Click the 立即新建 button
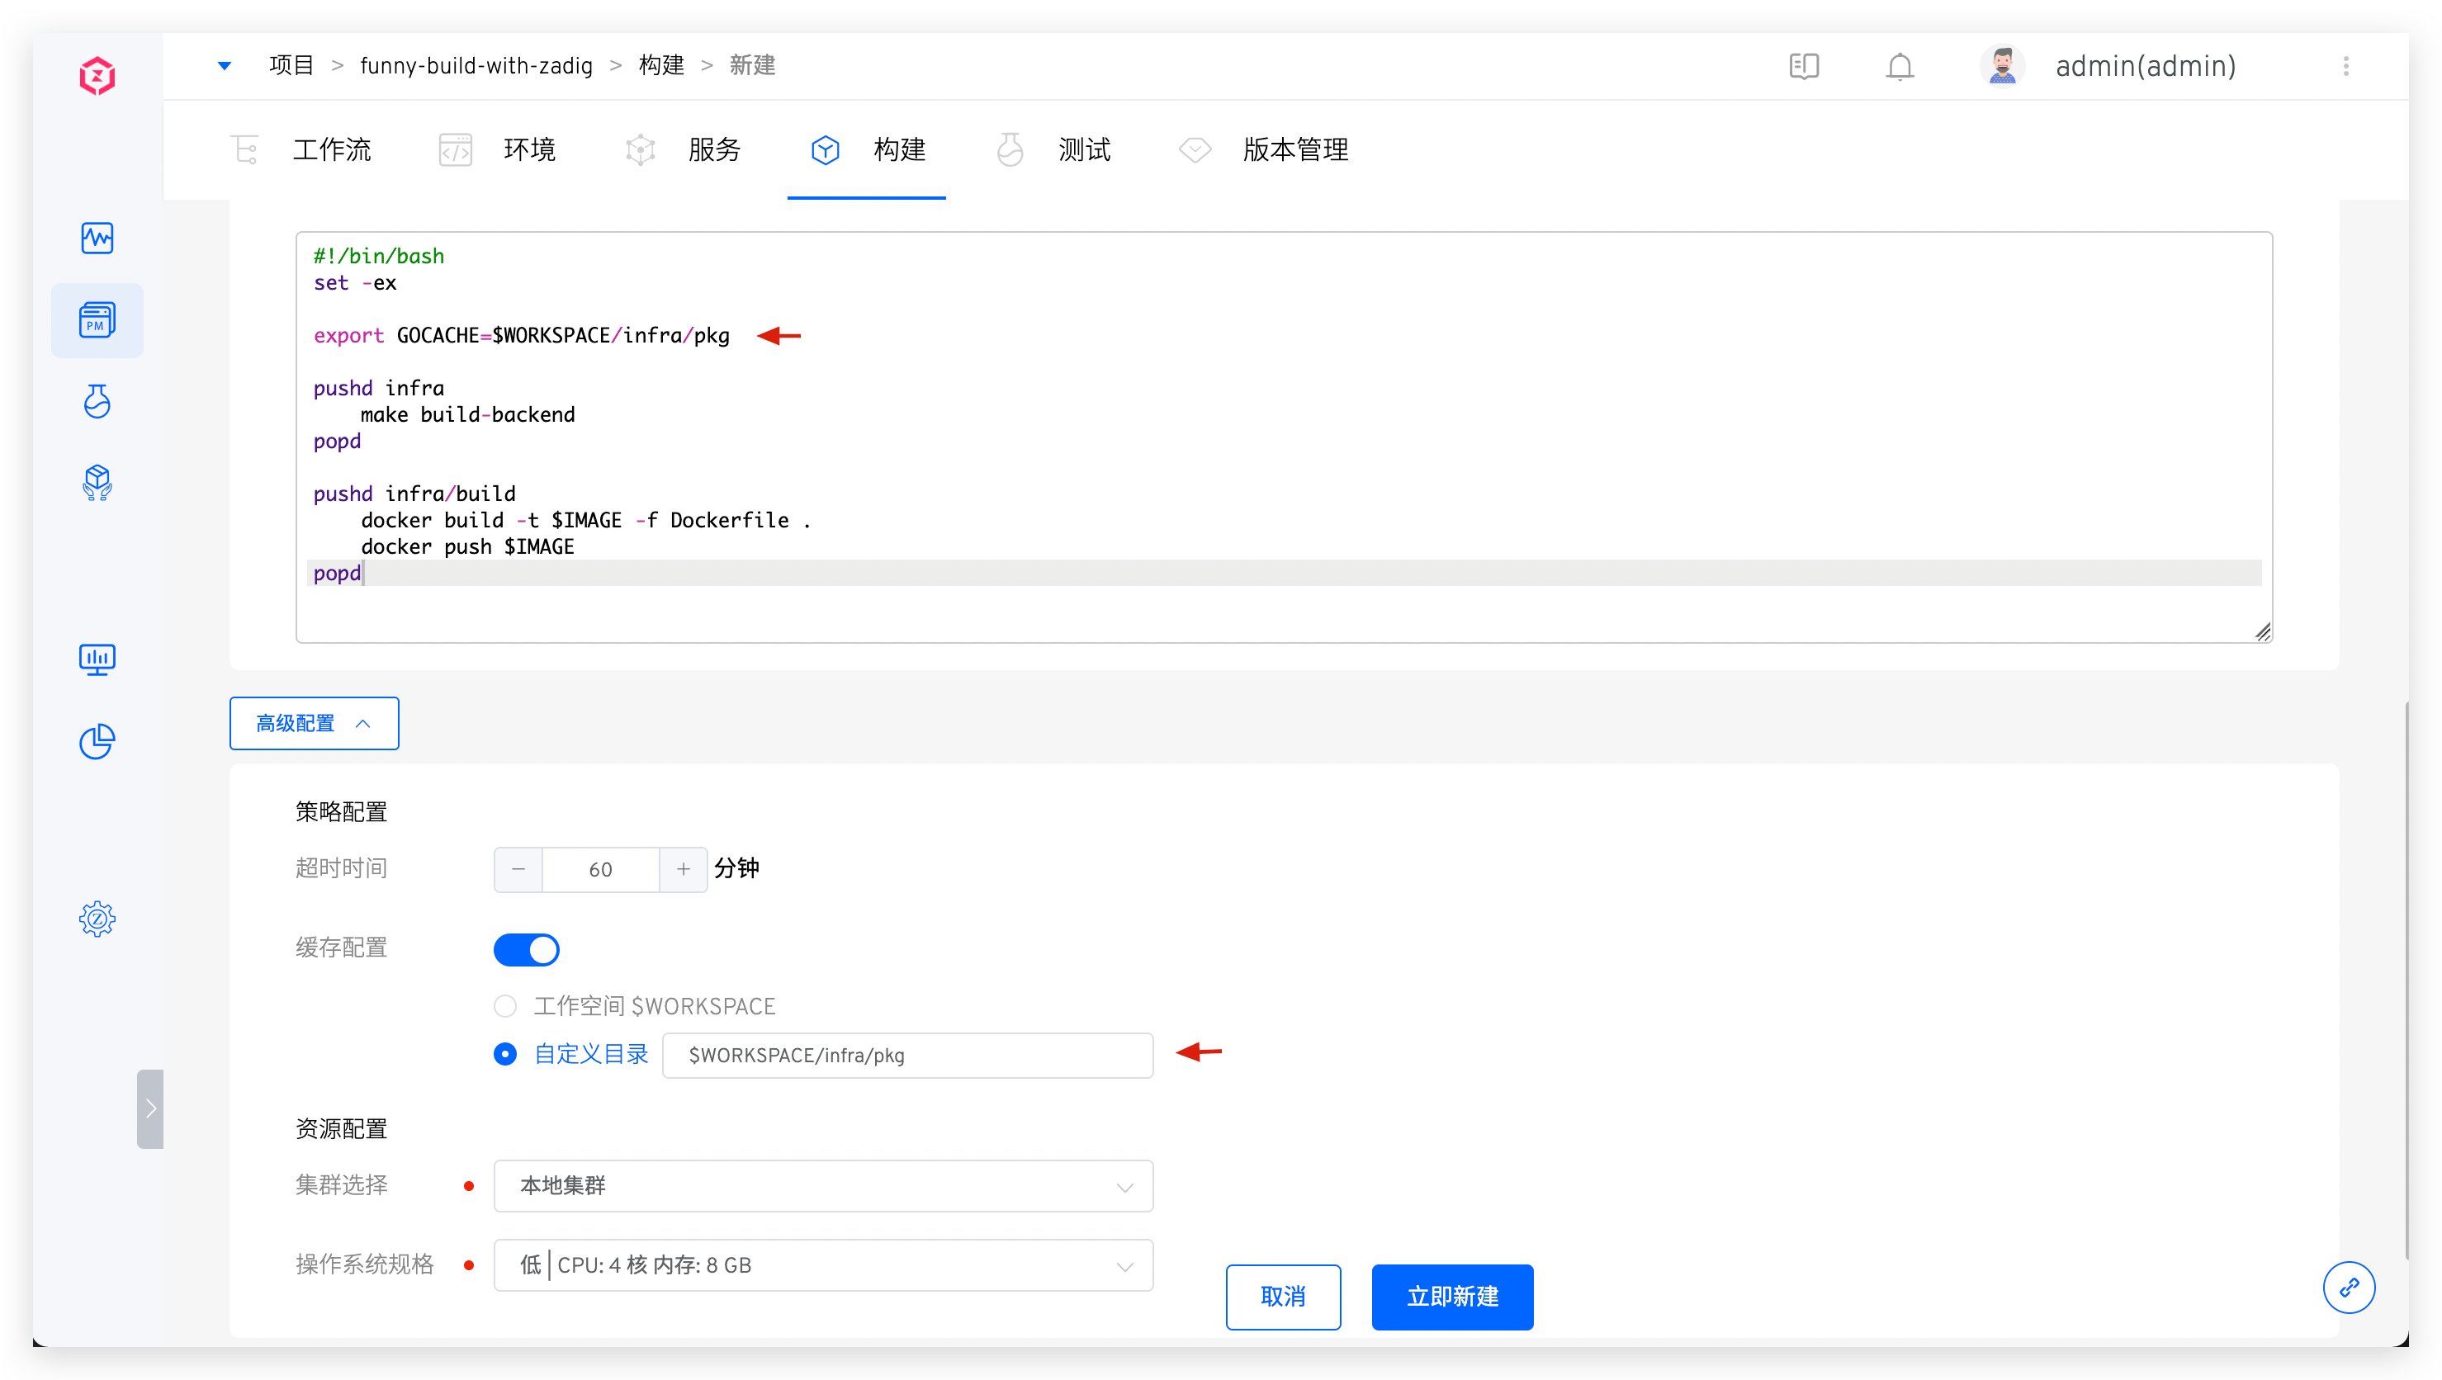Viewport: 2442px width, 1380px height. [x=1451, y=1297]
